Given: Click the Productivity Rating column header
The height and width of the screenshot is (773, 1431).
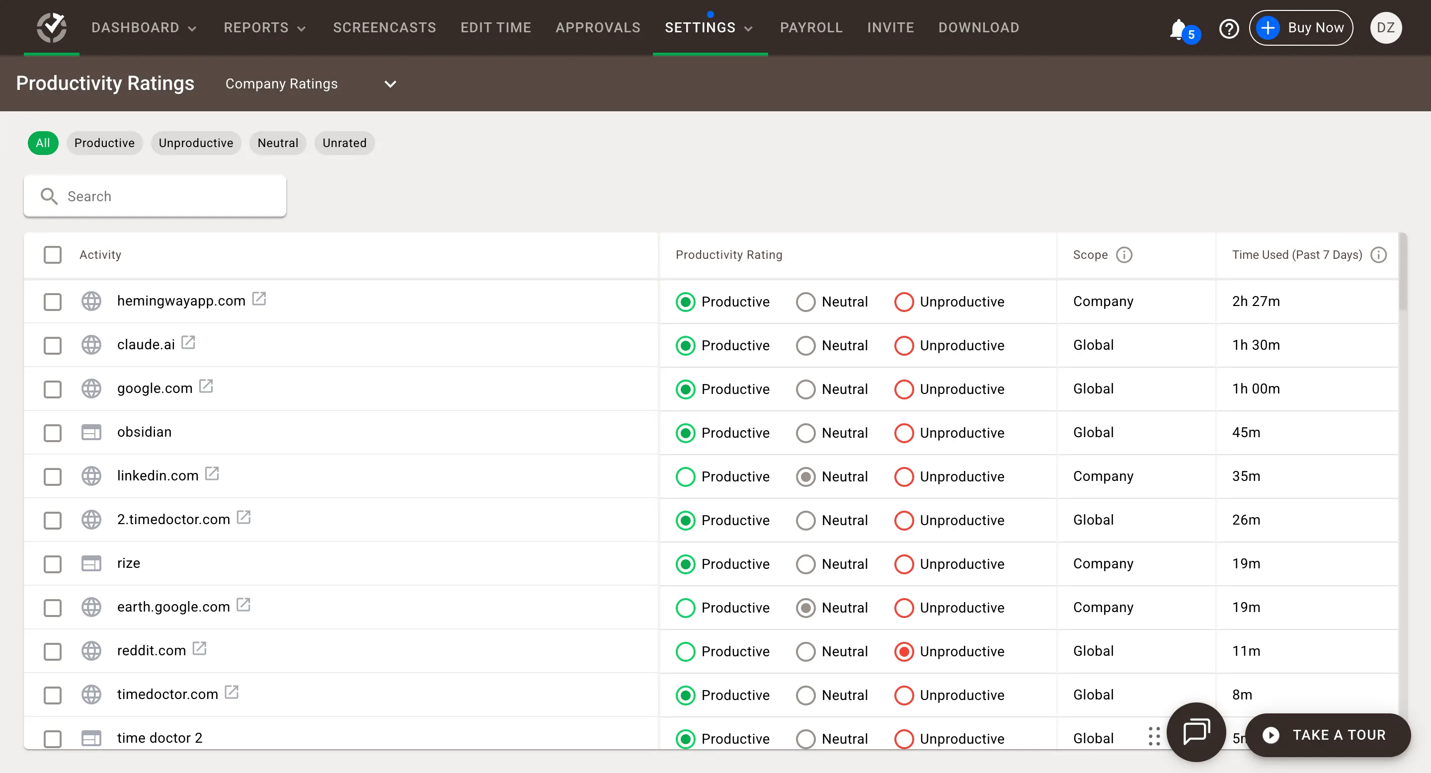Looking at the screenshot, I should (729, 255).
